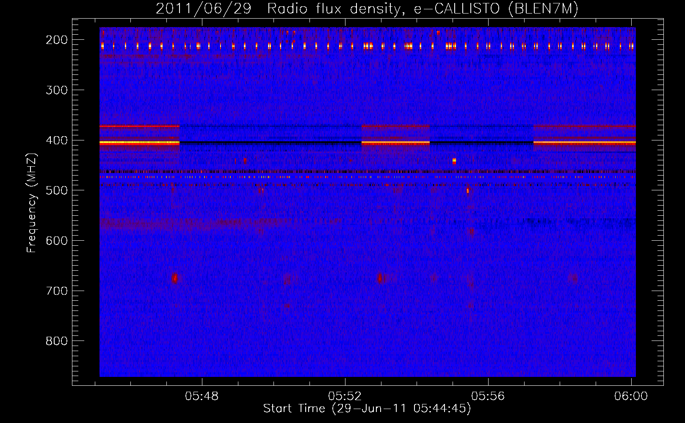Image resolution: width=685 pixels, height=423 pixels.
Task: Click the 200 frequency tick label
Action: (x=56, y=40)
